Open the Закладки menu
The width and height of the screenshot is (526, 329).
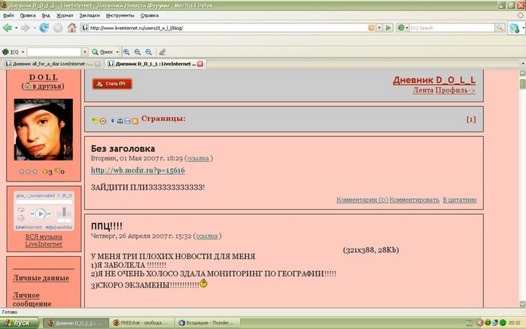coord(90,16)
